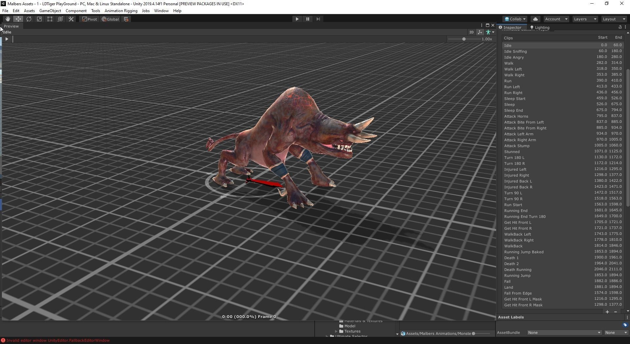This screenshot has width=630, height=344.
Task: Open the Preview window options menu
Action: coord(482,25)
